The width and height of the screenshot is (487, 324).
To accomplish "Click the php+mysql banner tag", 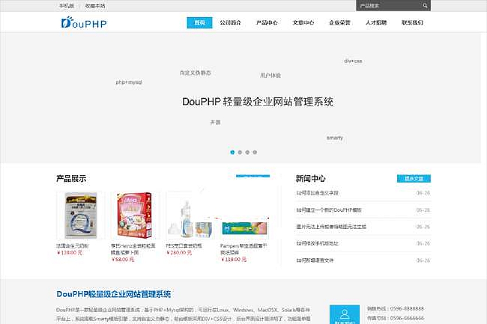I will coord(129,82).
